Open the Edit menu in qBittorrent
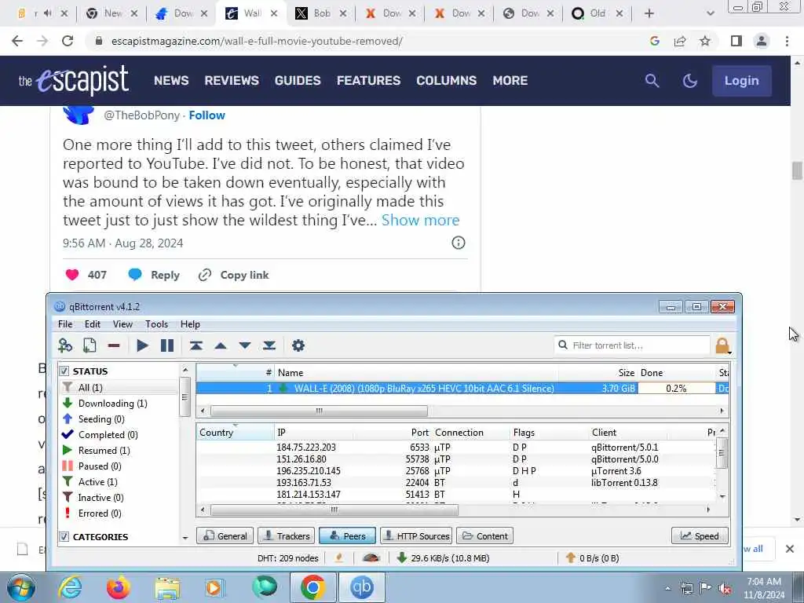Image resolution: width=804 pixels, height=603 pixels. point(93,324)
